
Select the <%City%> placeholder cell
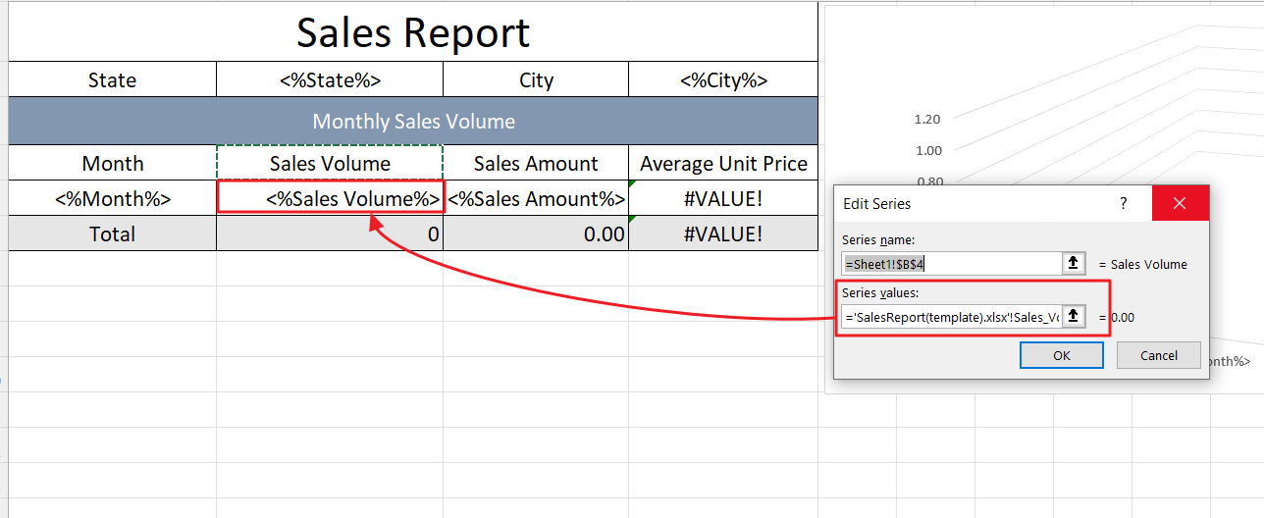723,80
